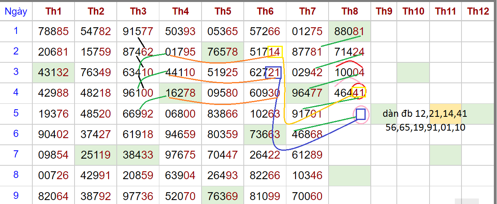This screenshot has height=204, width=497.
Task: Click cell value 10346
Action: [x=307, y=176]
